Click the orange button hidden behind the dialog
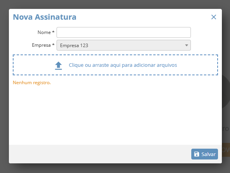230x173 pixels. (226, 150)
